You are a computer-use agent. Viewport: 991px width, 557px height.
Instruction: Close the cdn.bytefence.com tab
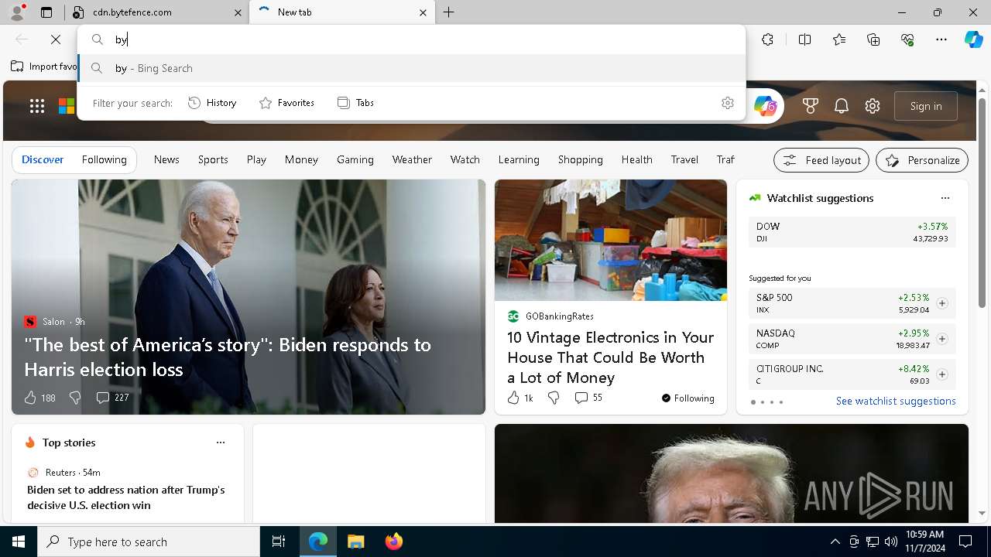238,12
